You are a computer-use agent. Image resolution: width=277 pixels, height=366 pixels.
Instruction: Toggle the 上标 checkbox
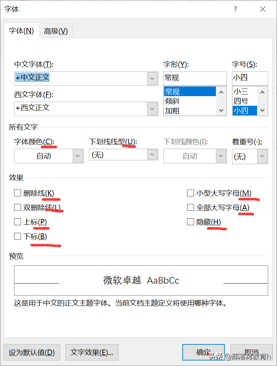(x=18, y=222)
